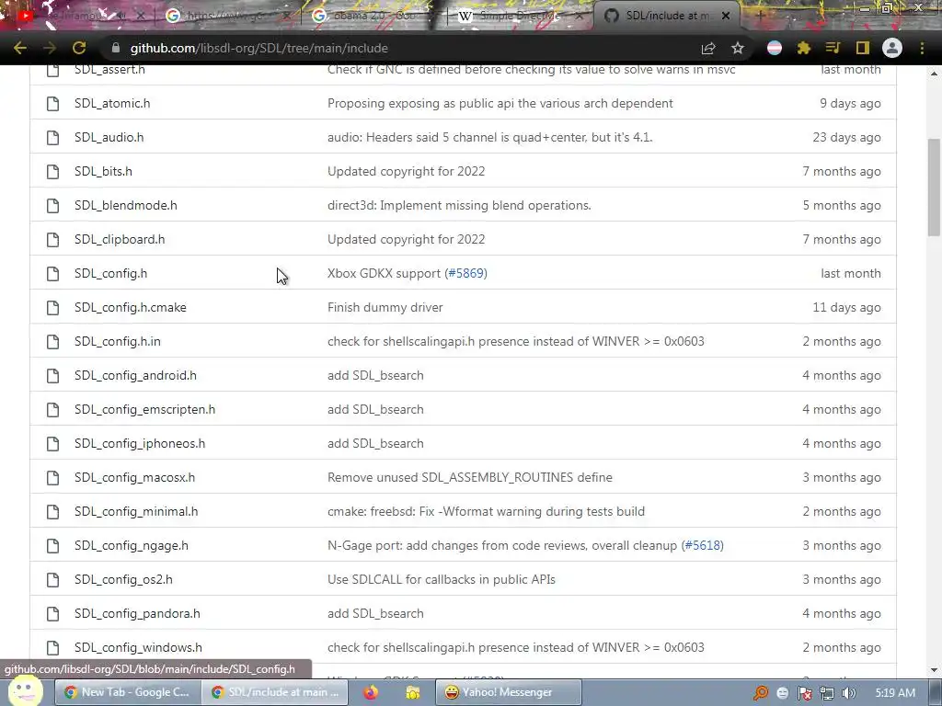This screenshot has width=942, height=706.
Task: Open pull request #5618 link
Action: click(702, 546)
